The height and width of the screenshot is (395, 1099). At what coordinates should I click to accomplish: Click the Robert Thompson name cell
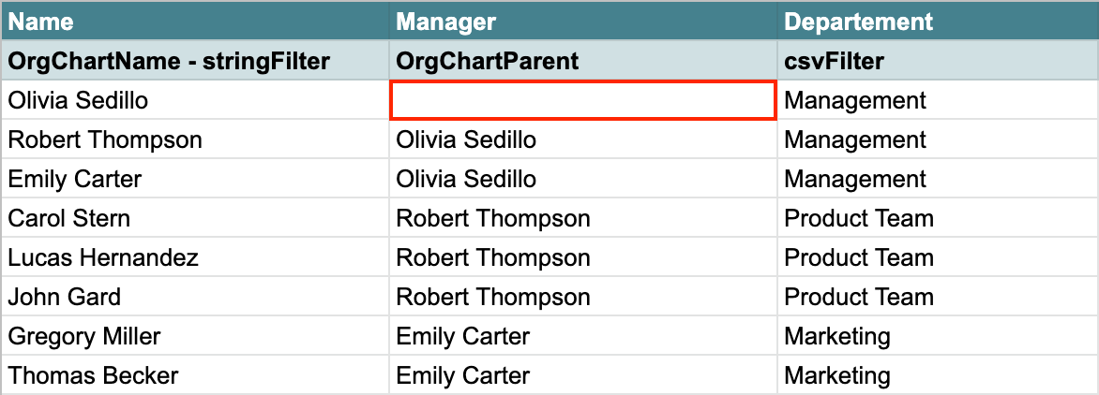coord(195,139)
